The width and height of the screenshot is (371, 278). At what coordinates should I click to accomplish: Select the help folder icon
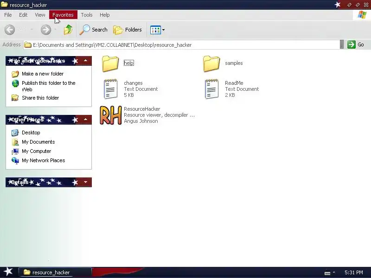click(110, 63)
